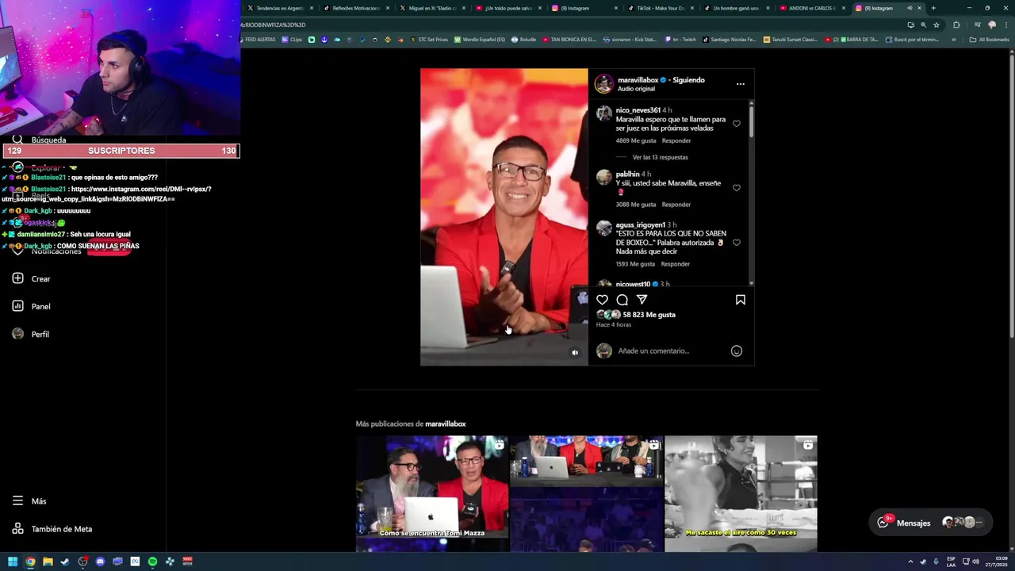
Task: Reply to pablhin's comment via Responder
Action: 676,205
